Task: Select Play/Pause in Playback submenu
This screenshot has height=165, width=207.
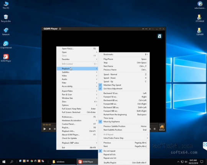Action: point(124,59)
